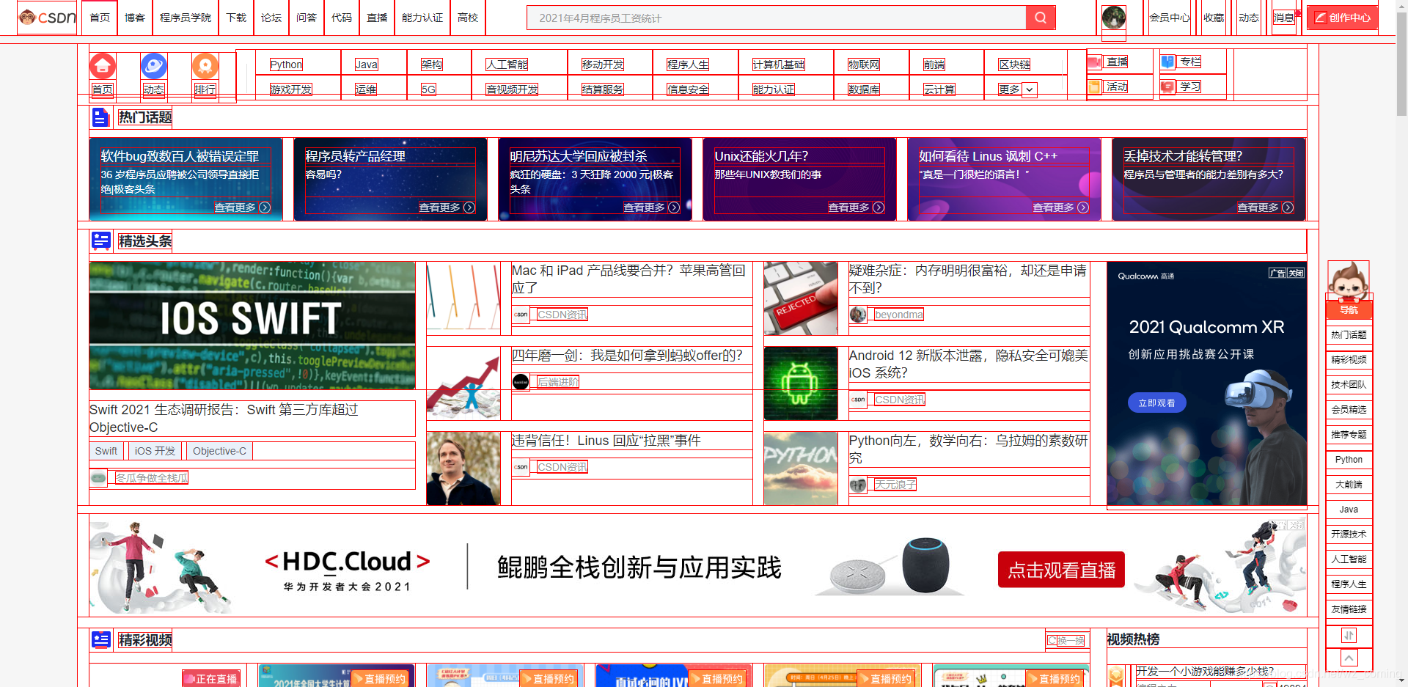Open 丢掉技术才能转管理 topic card
This screenshot has width=1408, height=687.
point(1209,179)
